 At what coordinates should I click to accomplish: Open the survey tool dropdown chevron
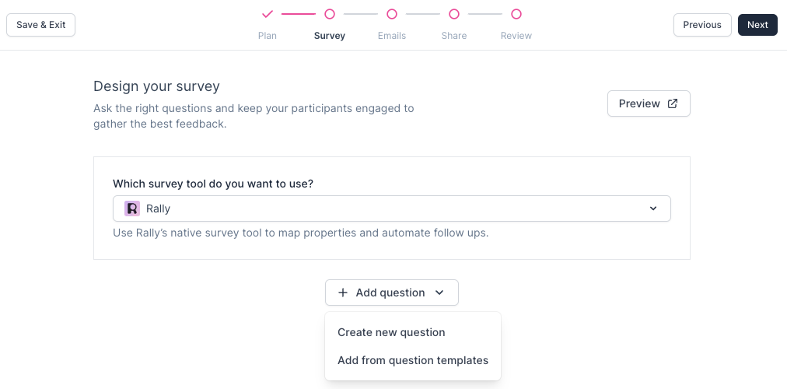tap(653, 209)
